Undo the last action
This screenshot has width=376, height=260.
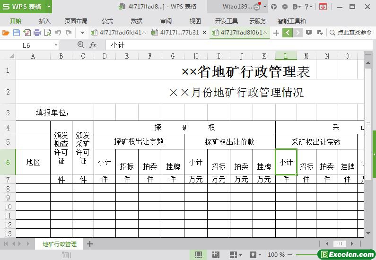pyautogui.click(x=58, y=32)
